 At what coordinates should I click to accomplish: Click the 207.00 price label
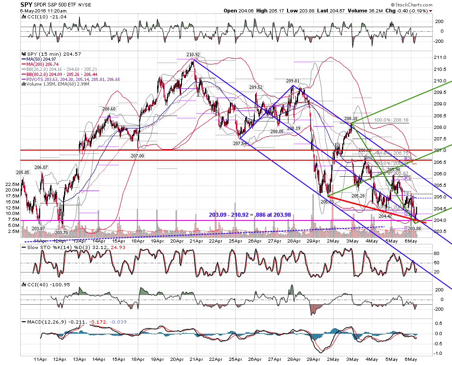click(137, 156)
